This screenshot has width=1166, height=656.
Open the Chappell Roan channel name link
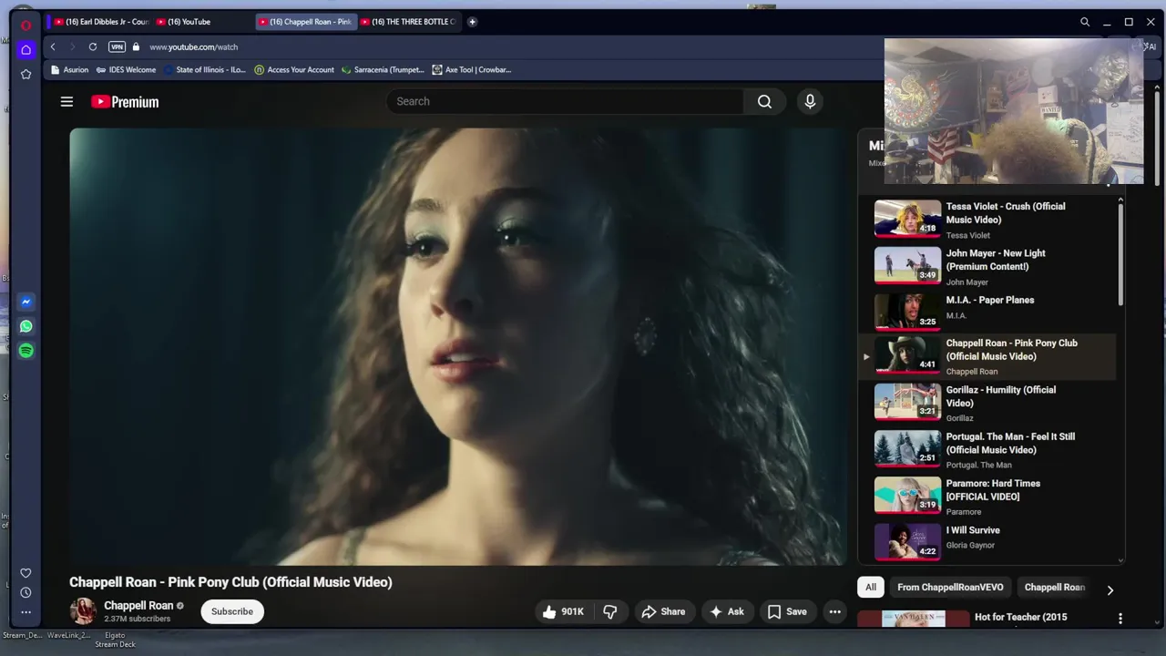pyautogui.click(x=138, y=605)
